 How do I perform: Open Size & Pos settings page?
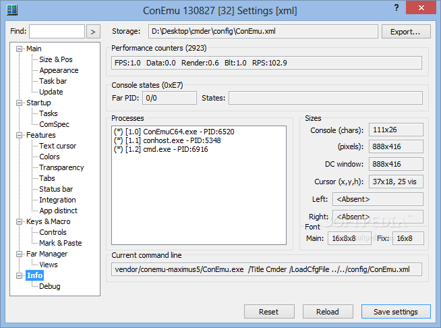pos(56,59)
